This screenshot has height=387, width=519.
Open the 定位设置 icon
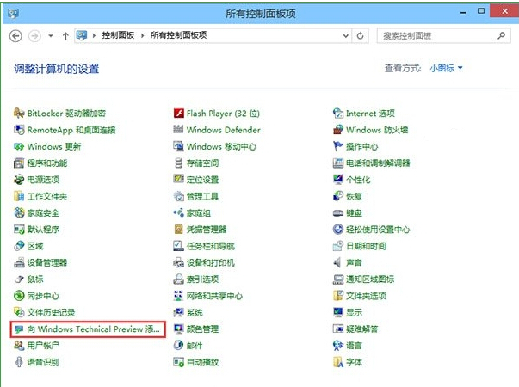coord(179,180)
